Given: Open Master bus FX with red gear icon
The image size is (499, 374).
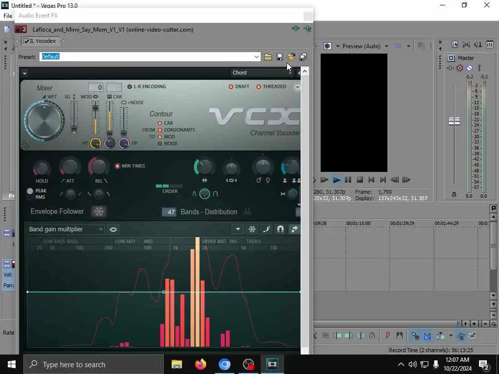Looking at the screenshot, I should tap(460, 68).
